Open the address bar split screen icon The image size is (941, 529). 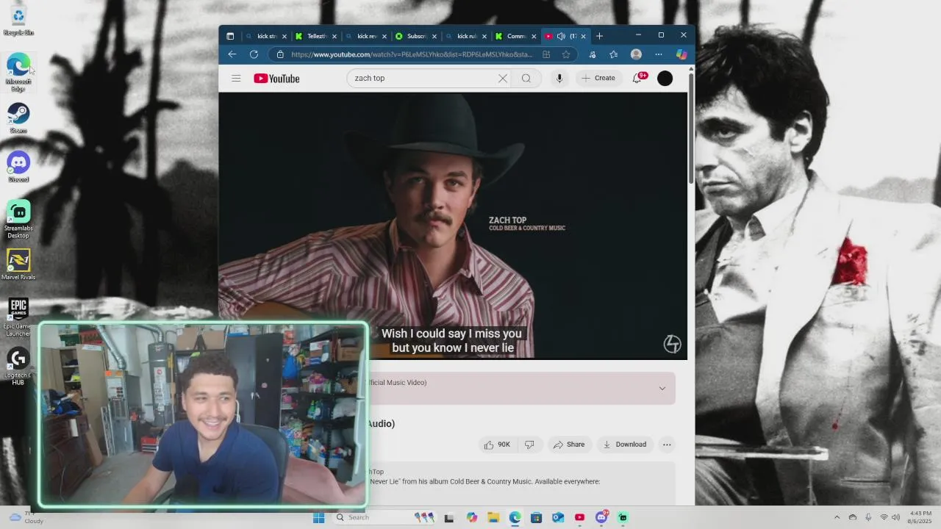tap(546, 54)
